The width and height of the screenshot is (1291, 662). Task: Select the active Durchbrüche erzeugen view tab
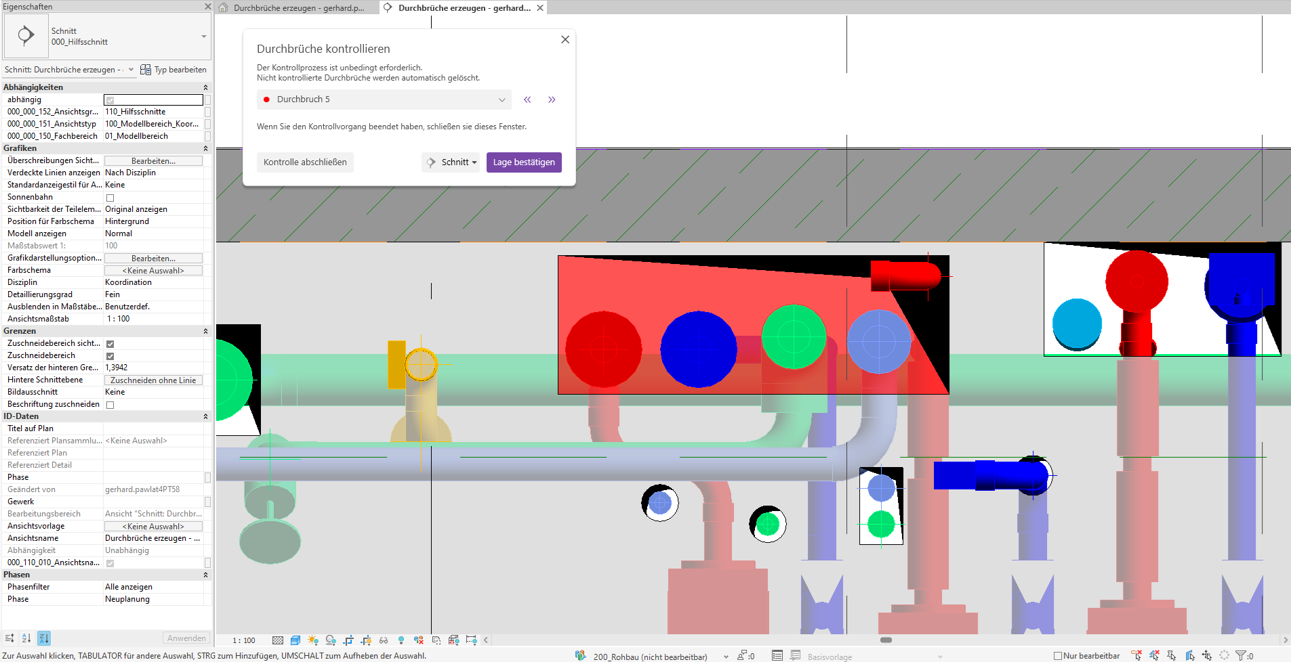coord(464,8)
